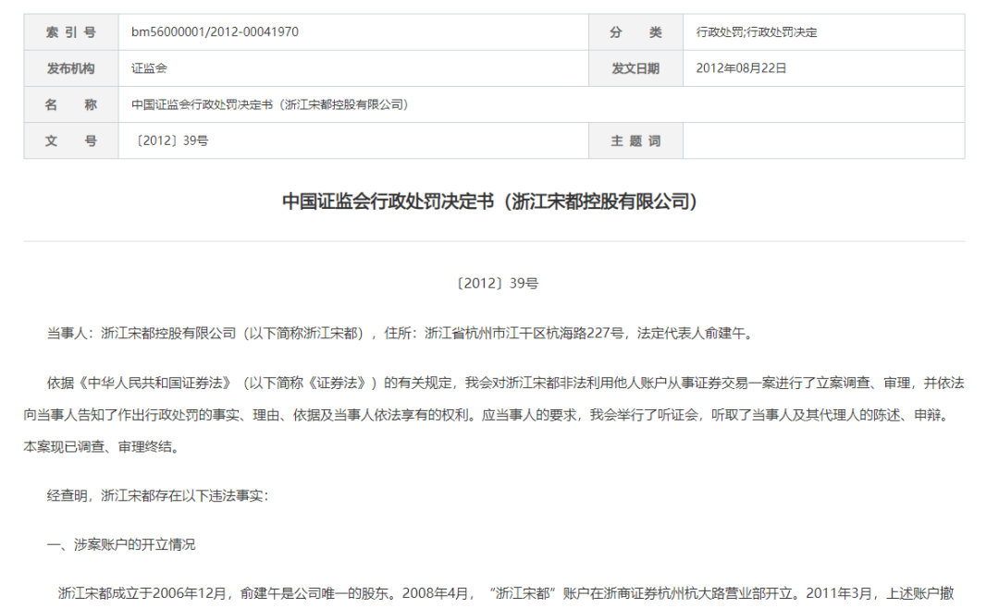Click the date 2012年08月22日
The image size is (999, 608).
click(x=741, y=68)
